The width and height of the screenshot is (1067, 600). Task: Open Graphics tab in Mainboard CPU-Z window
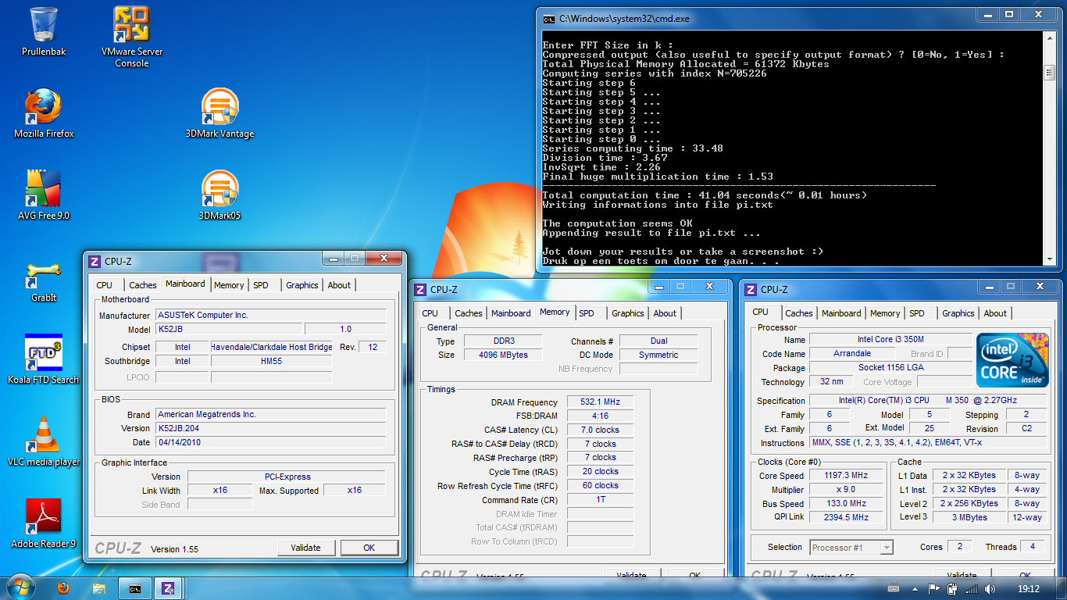click(x=302, y=285)
